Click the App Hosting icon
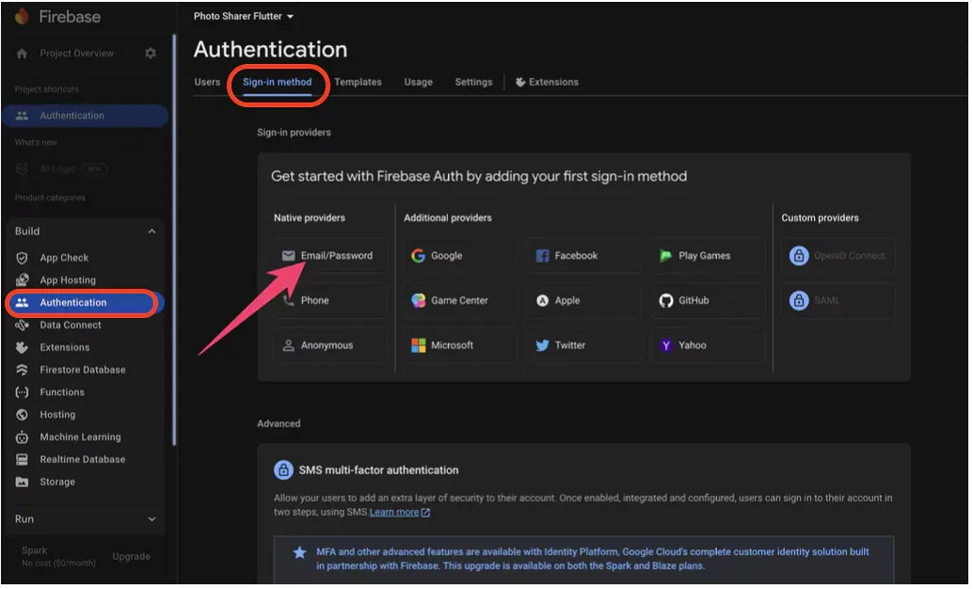This screenshot has height=589, width=973. [x=22, y=279]
